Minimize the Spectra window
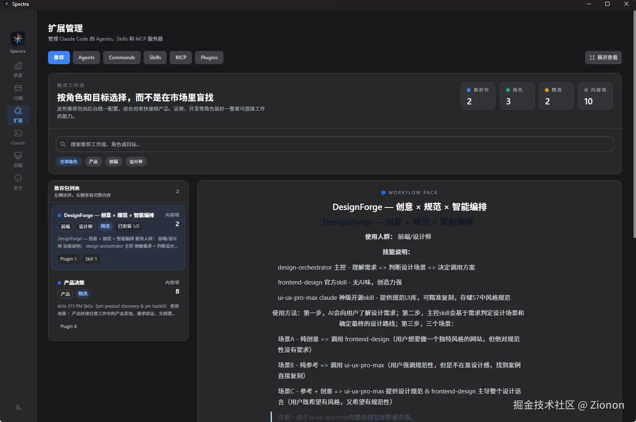The width and height of the screenshot is (636, 422). [589, 4]
